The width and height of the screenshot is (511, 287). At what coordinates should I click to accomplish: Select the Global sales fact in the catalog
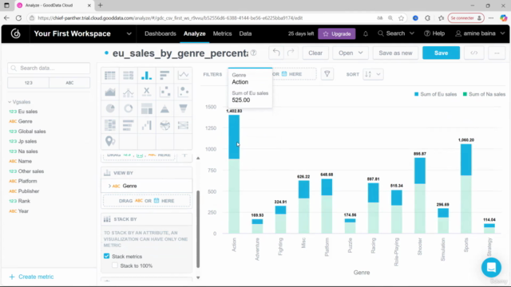click(x=32, y=132)
